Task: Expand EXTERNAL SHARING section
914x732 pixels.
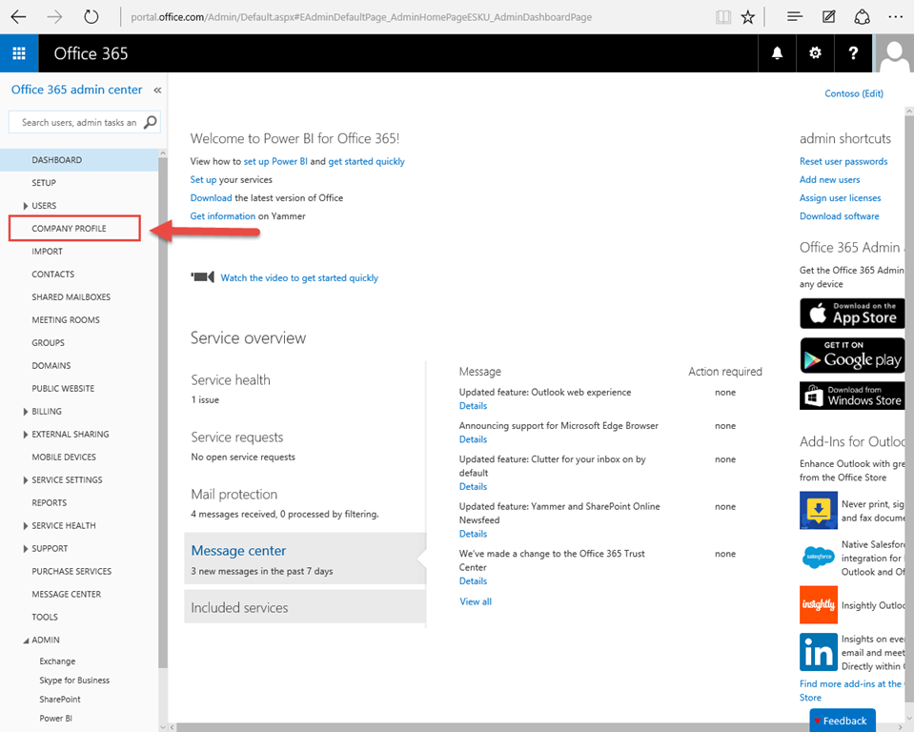Action: [x=25, y=435]
